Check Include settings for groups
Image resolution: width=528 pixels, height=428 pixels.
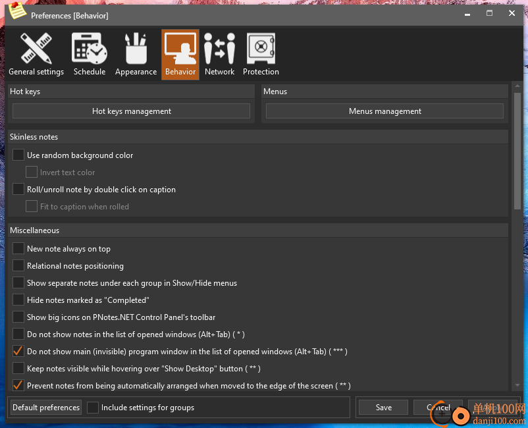pyautogui.click(x=93, y=408)
